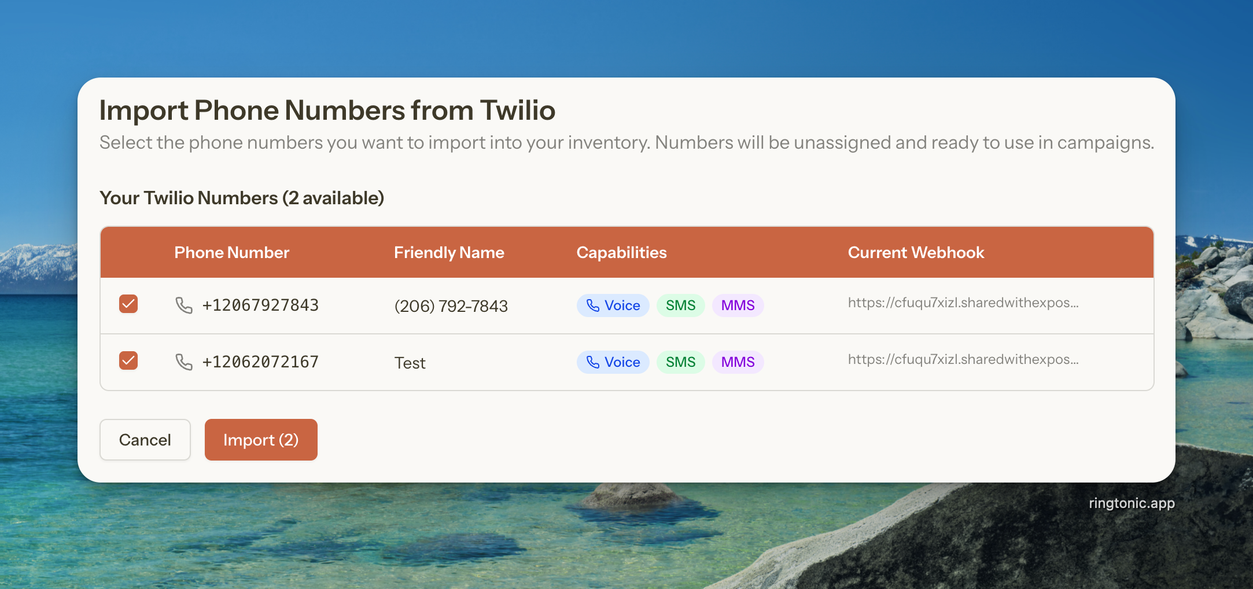Click the MMS badge for (206) 792-7843
The height and width of the screenshot is (589, 1253).
click(738, 305)
